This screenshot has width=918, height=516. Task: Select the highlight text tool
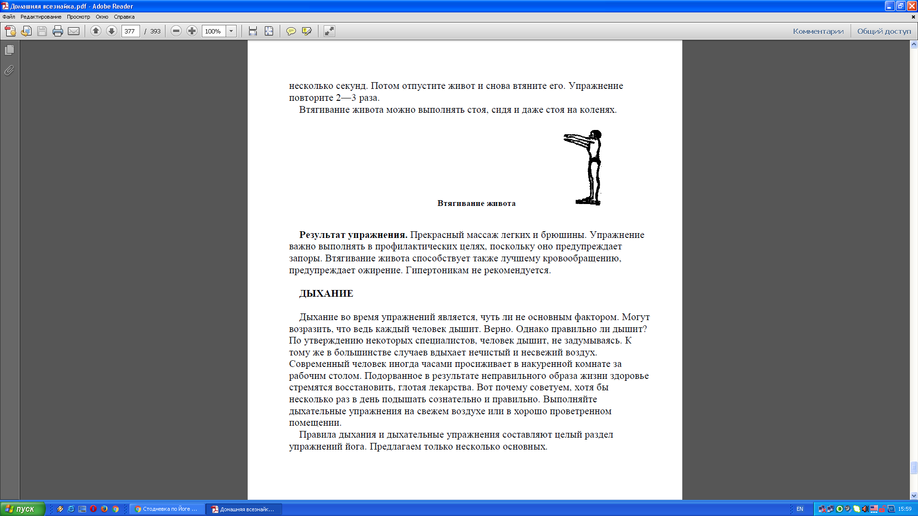(x=306, y=31)
